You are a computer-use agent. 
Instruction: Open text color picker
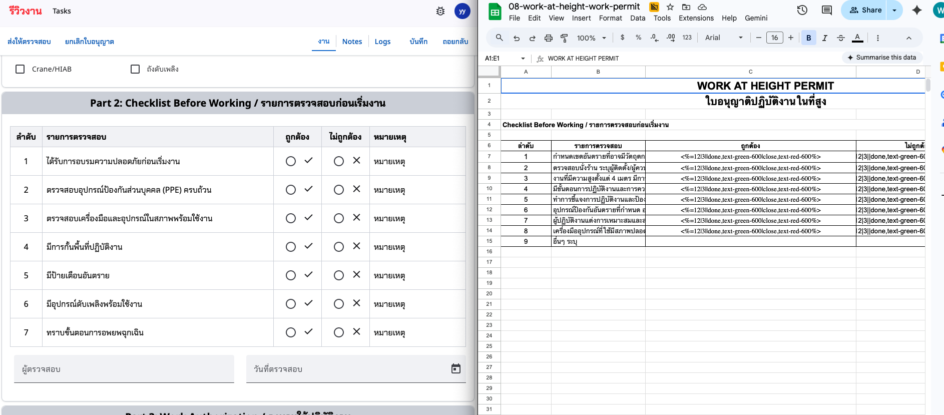click(x=857, y=38)
